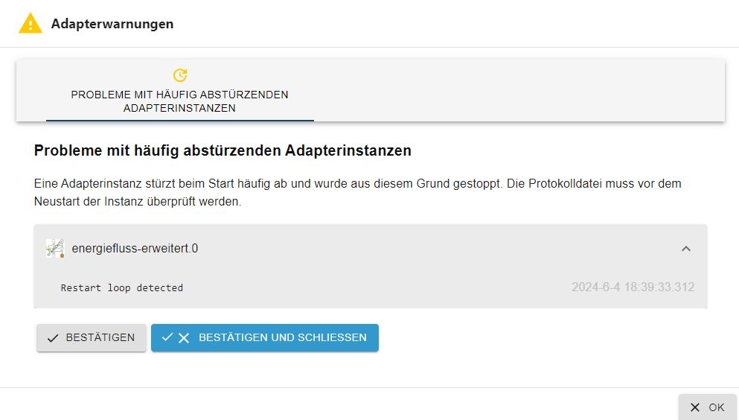This screenshot has width=739, height=420.
Task: Collapse the energiefluss-erweitert.0 warning entry
Action: pyautogui.click(x=685, y=249)
